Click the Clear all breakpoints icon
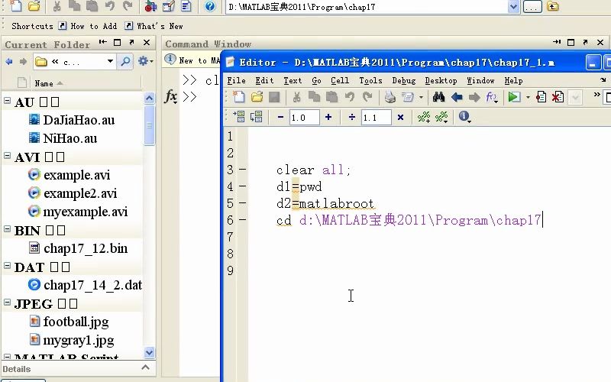The height and width of the screenshot is (382, 611). (x=558, y=97)
